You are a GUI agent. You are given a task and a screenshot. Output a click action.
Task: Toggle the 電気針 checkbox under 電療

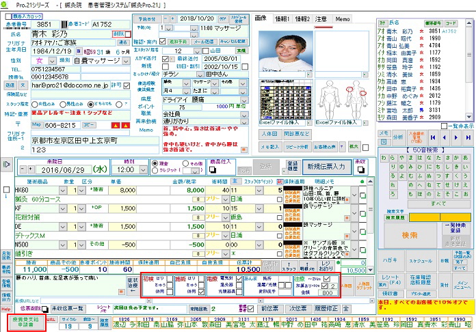click(x=239, y=278)
